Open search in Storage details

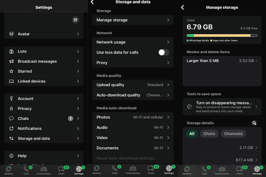point(254,123)
